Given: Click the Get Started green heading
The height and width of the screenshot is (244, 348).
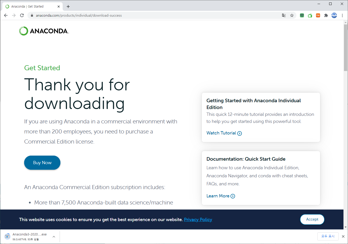Looking at the screenshot, I should click(x=42, y=68).
